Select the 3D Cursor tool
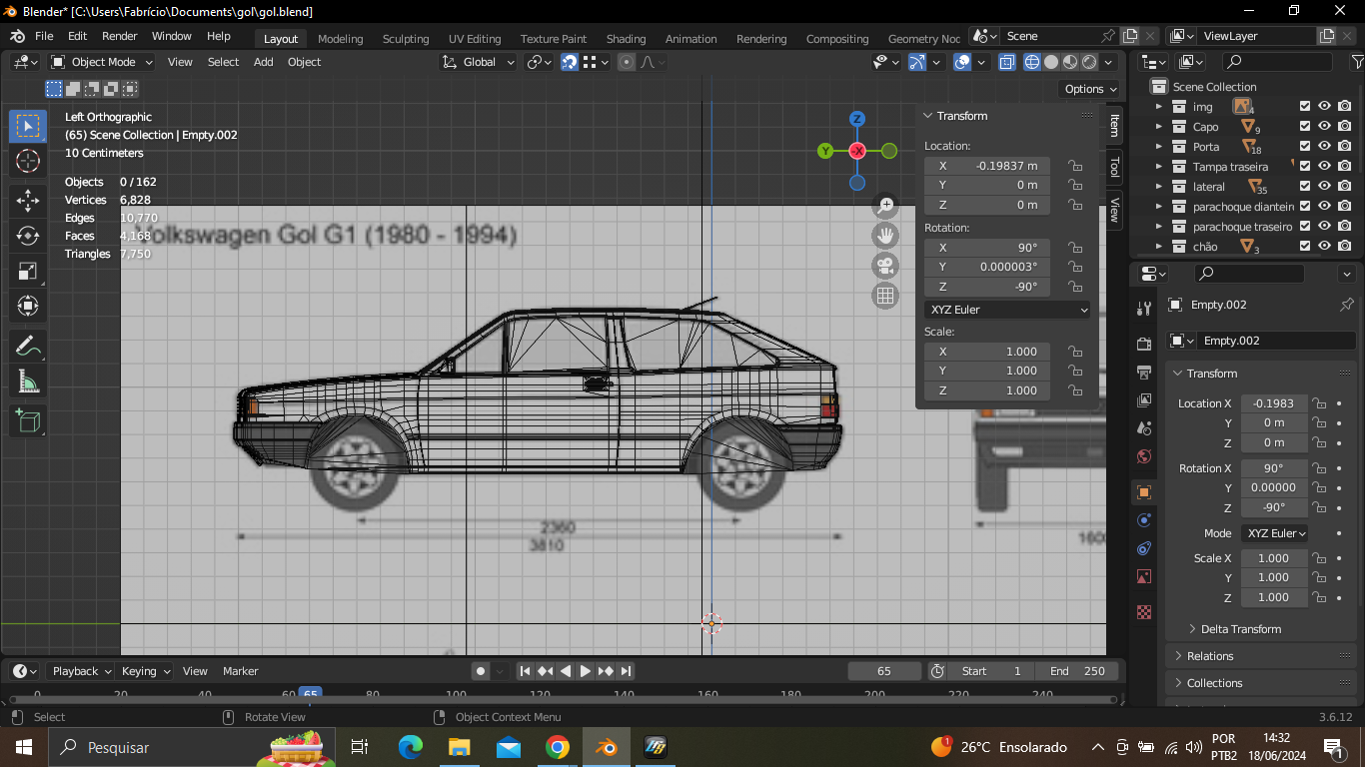The width and height of the screenshot is (1365, 767). point(28,161)
